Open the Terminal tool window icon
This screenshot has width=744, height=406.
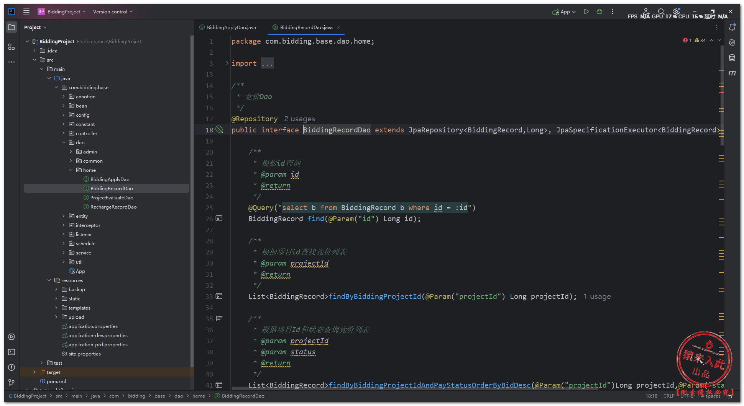11,352
